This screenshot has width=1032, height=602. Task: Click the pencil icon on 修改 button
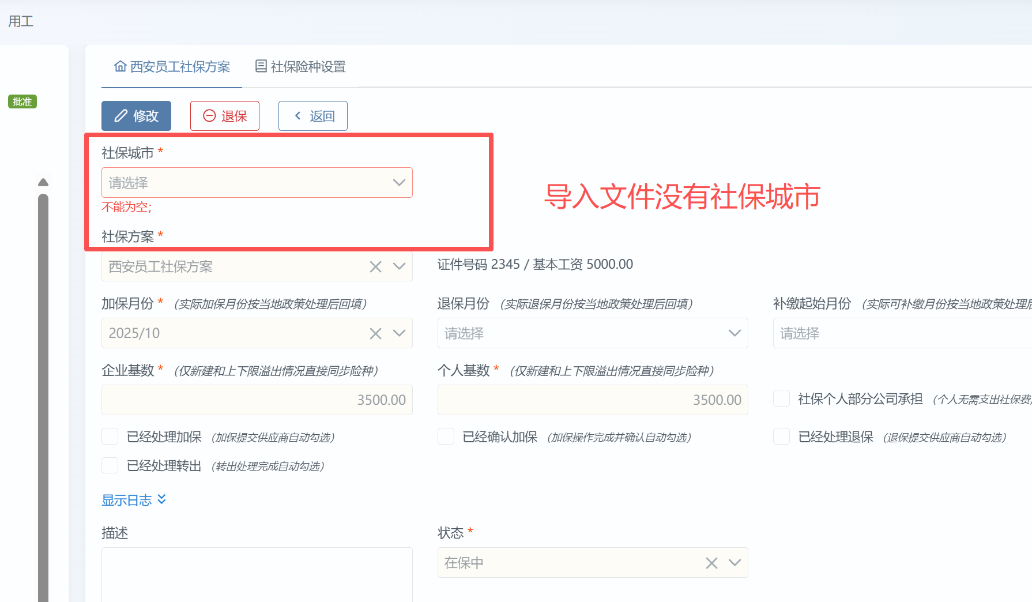(x=120, y=116)
